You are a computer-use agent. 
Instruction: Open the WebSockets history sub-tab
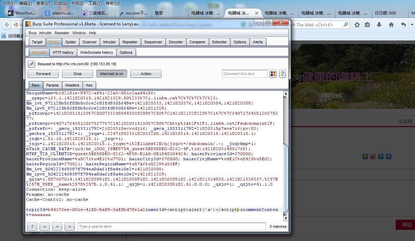(96, 52)
